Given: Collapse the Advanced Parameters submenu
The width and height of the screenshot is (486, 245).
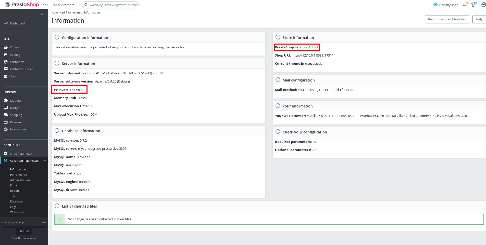Looking at the screenshot, I should click(x=45, y=160).
